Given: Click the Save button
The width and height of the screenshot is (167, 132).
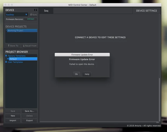Looking at the screenshot, I should coord(13,111).
